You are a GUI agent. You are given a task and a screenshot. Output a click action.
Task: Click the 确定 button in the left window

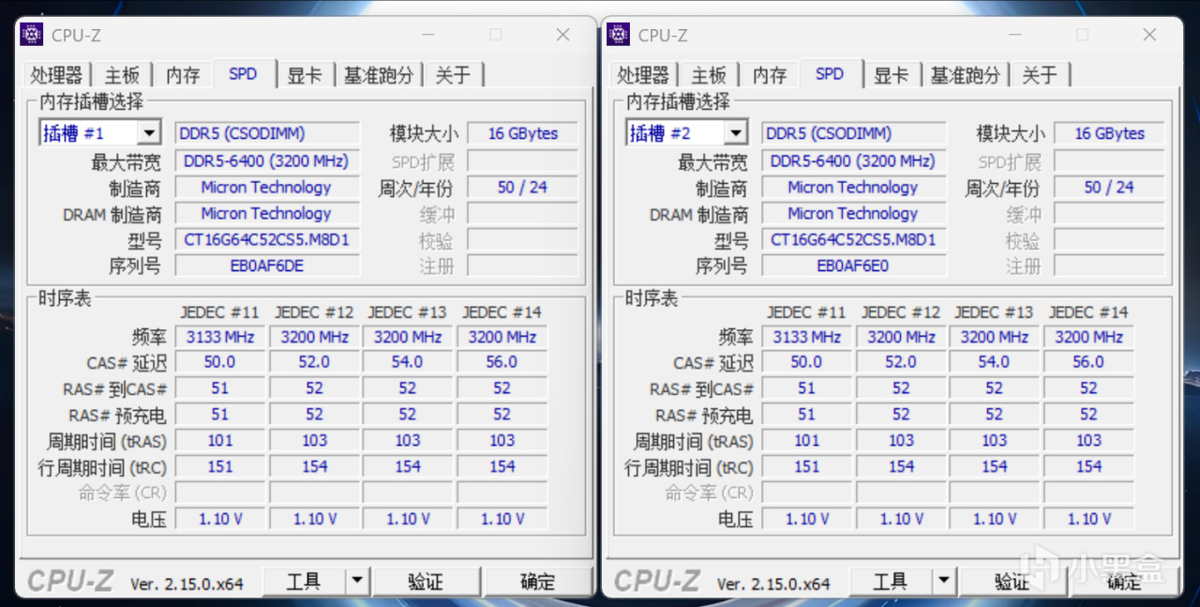pos(537,582)
